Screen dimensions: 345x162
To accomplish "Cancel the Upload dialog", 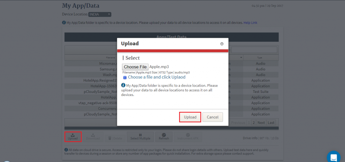I will click(213, 117).
